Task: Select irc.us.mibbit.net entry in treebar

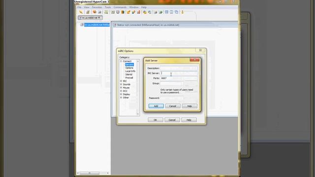Action: [97, 25]
